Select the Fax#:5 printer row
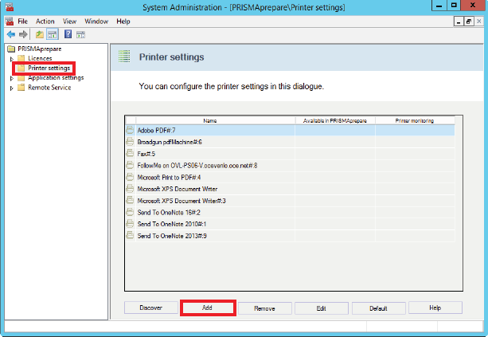Image resolution: width=488 pixels, height=337 pixels. pos(290,154)
